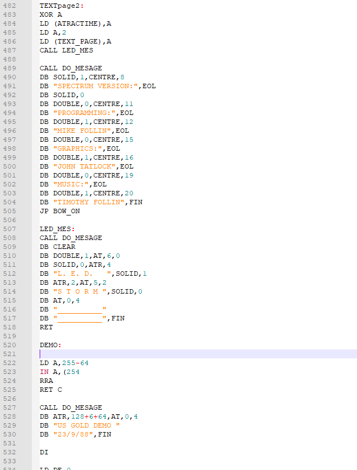The width and height of the screenshot is (357, 470).
Task: Click line DB DOUBLE,1,CENTRE,12
Action: point(87,122)
